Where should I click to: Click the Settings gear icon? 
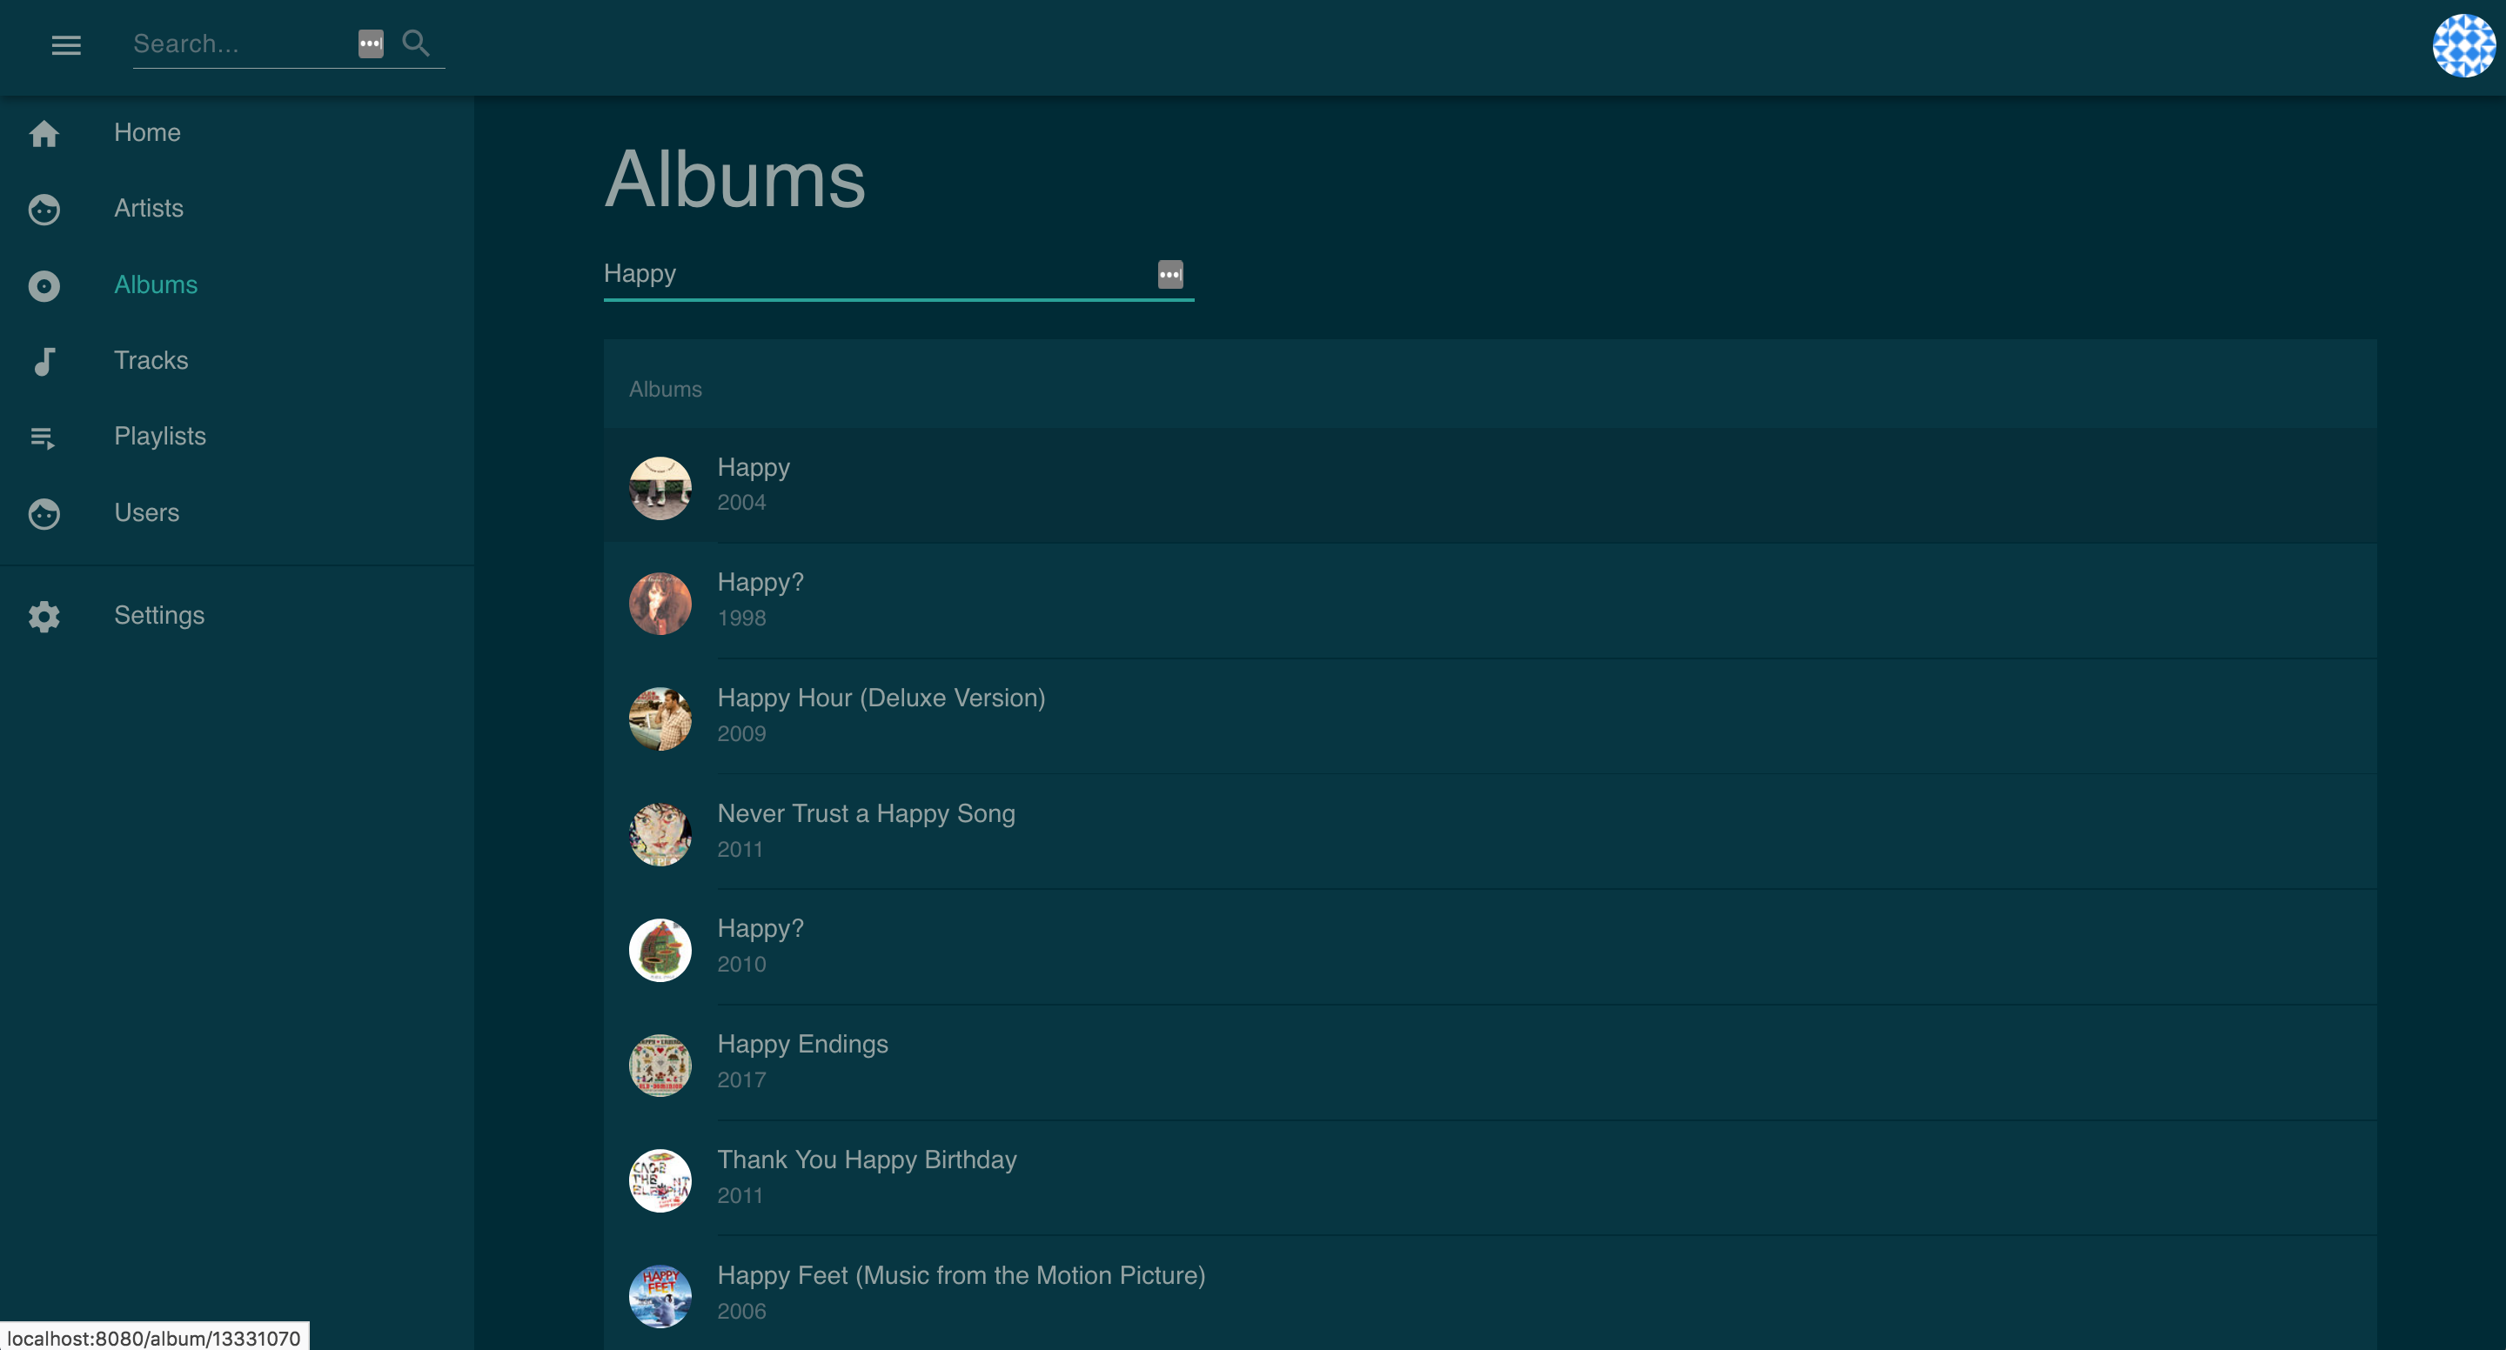pos(44,616)
